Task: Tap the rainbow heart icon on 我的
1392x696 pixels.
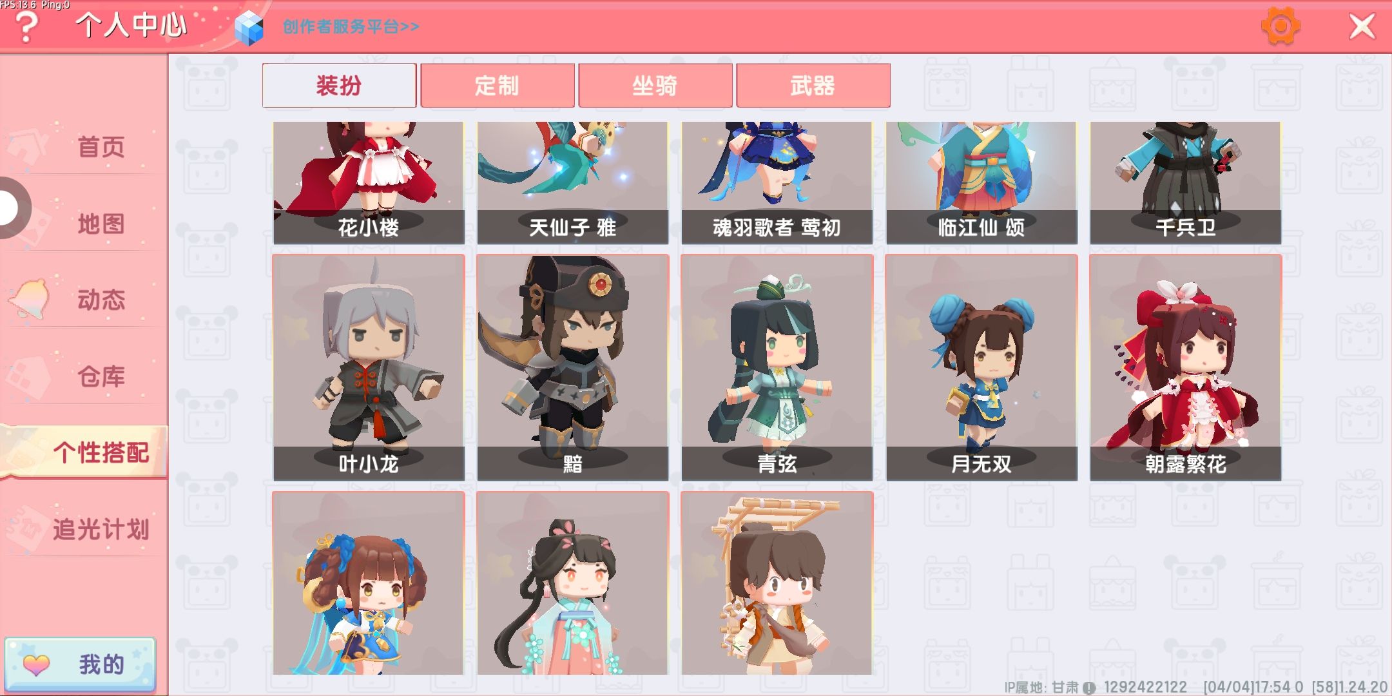Action: coord(36,664)
